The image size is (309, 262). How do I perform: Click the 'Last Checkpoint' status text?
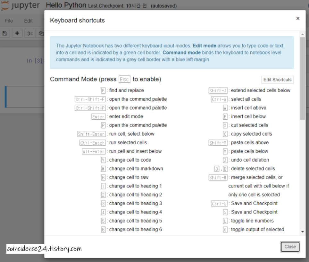coord(117,6)
